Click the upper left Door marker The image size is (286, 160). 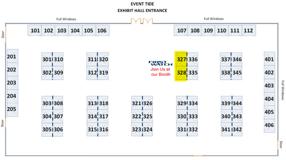[x=3, y=34]
